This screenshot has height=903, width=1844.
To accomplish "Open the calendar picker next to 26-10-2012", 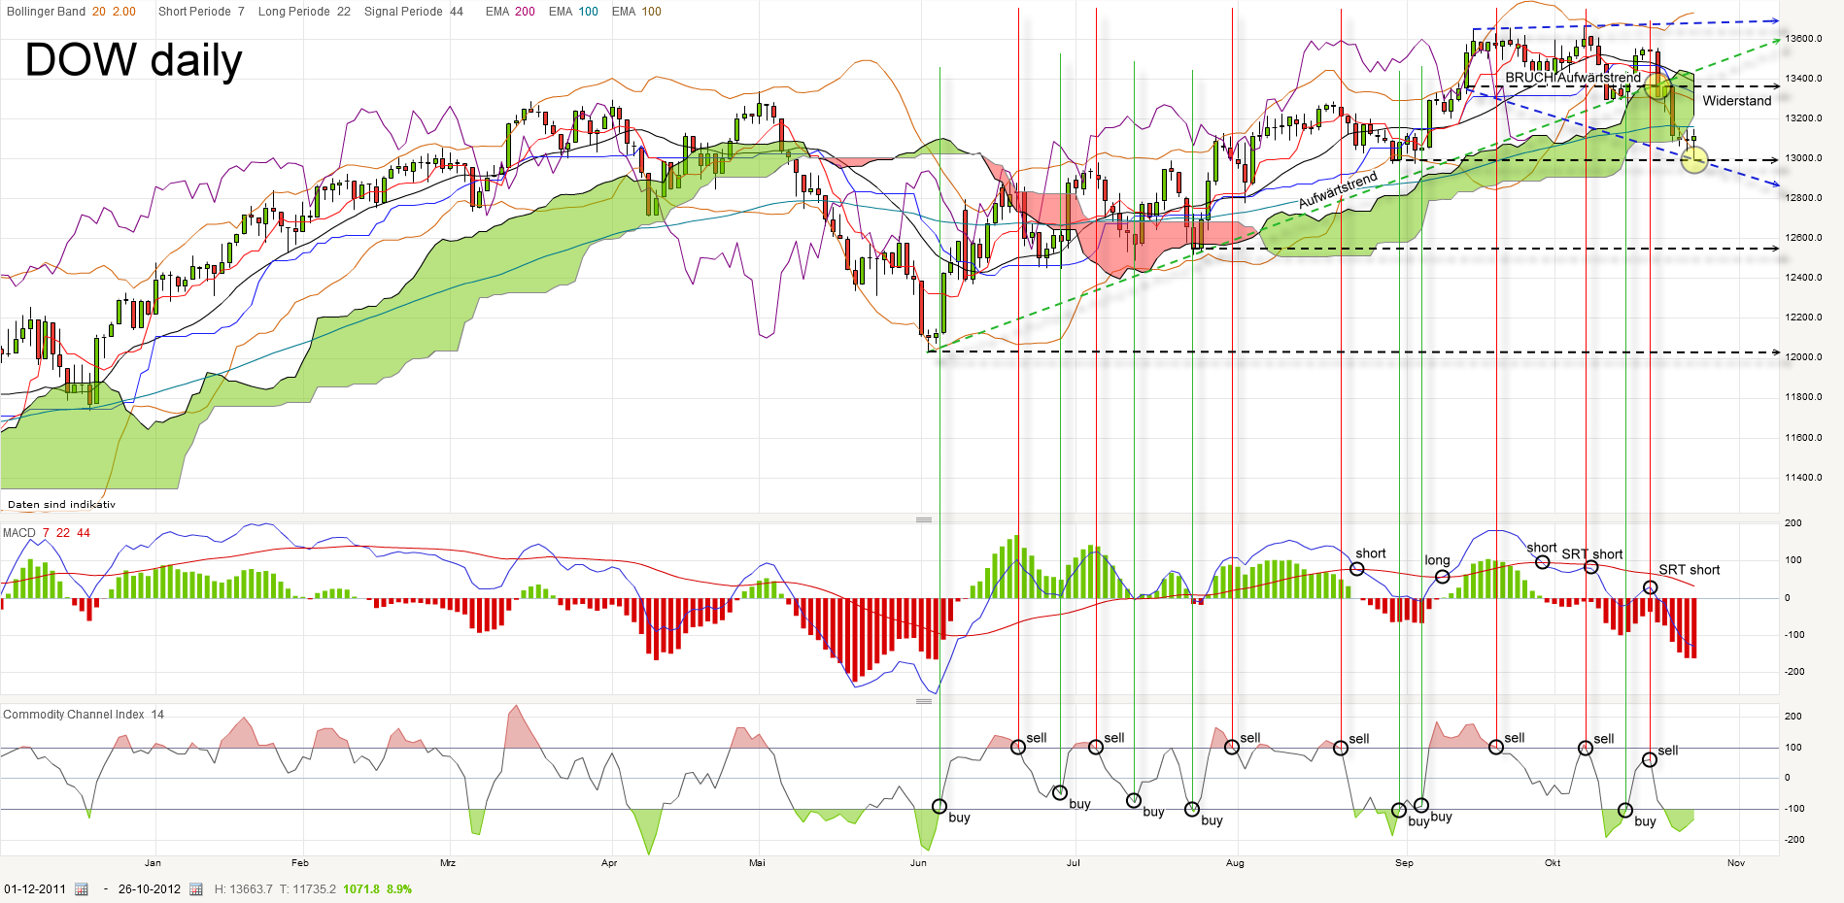I will 196,888.
